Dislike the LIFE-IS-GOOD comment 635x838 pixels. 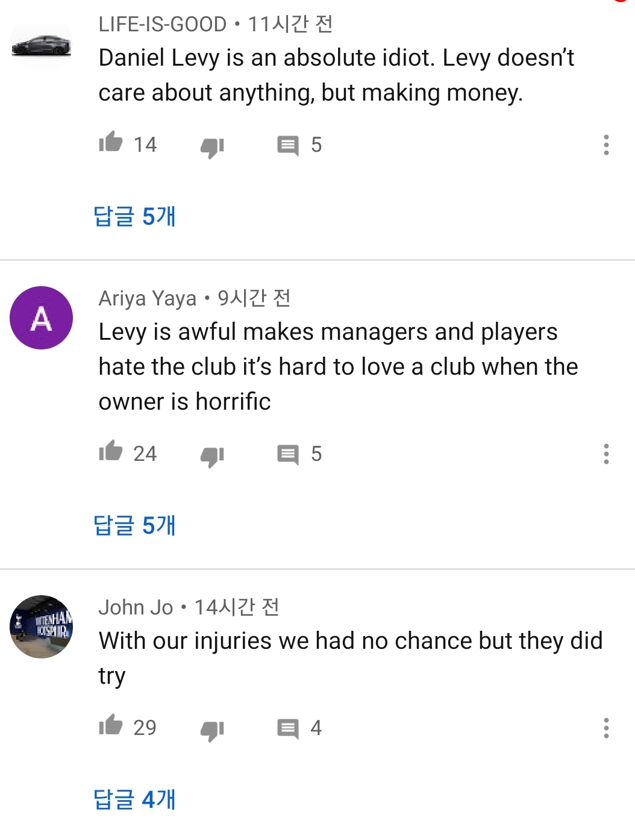(212, 146)
